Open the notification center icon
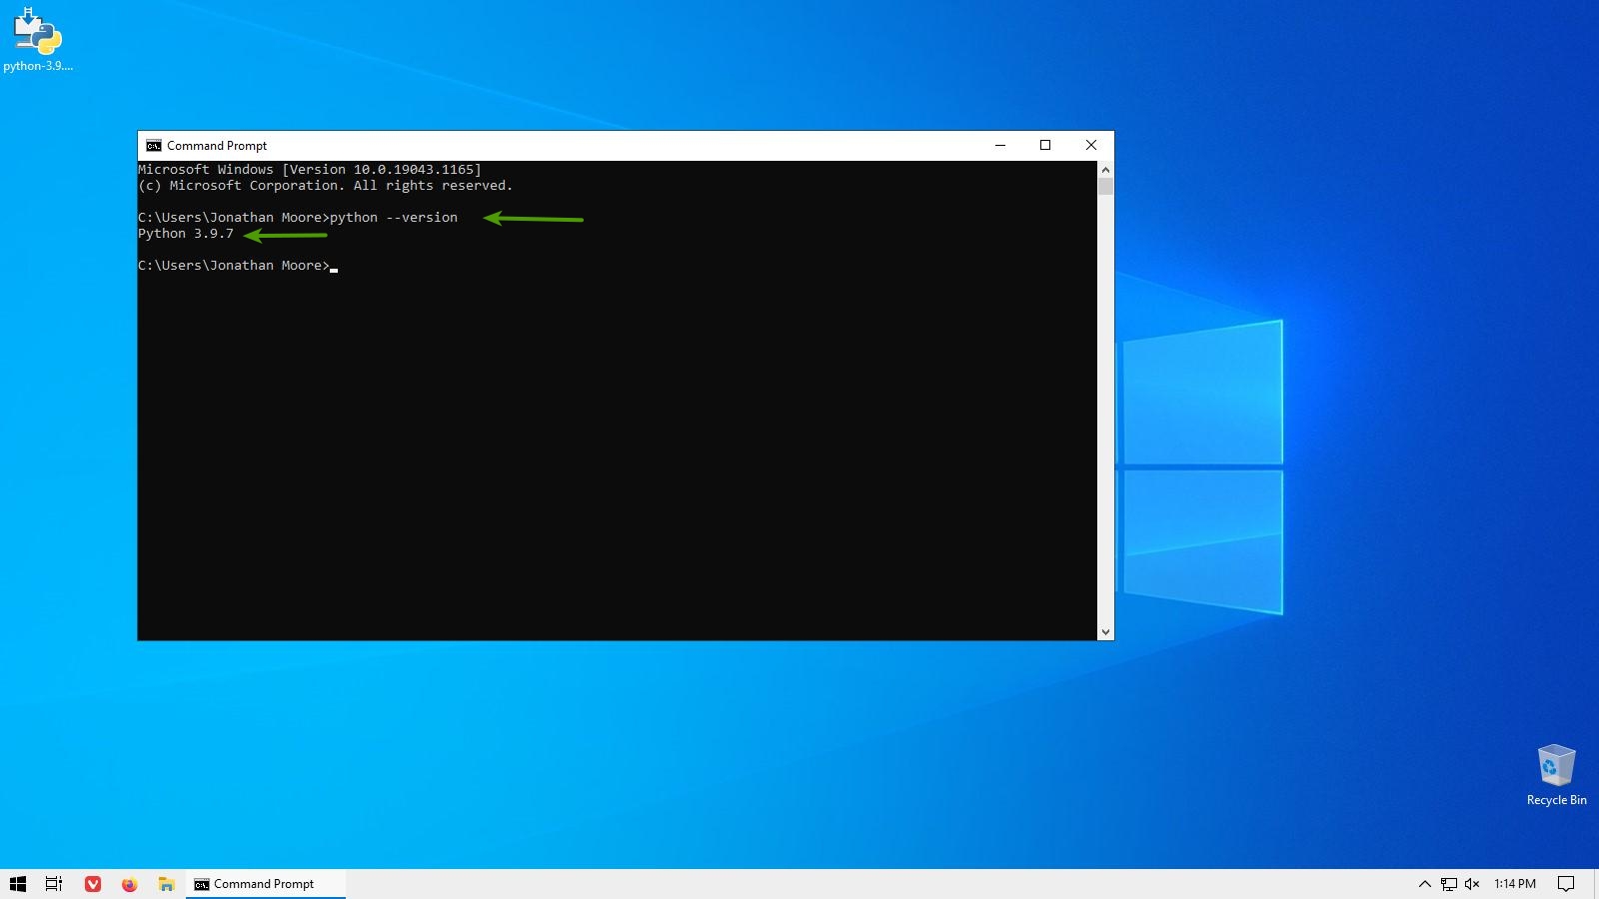Screen dimensions: 1599x899 coord(1566,884)
